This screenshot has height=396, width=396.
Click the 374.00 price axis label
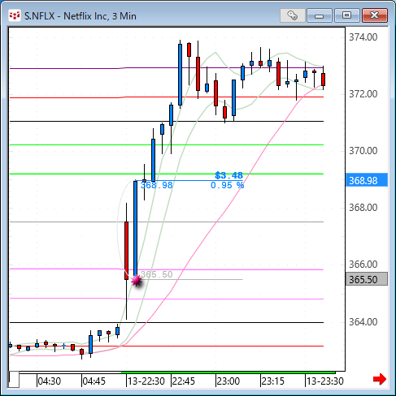tap(363, 37)
